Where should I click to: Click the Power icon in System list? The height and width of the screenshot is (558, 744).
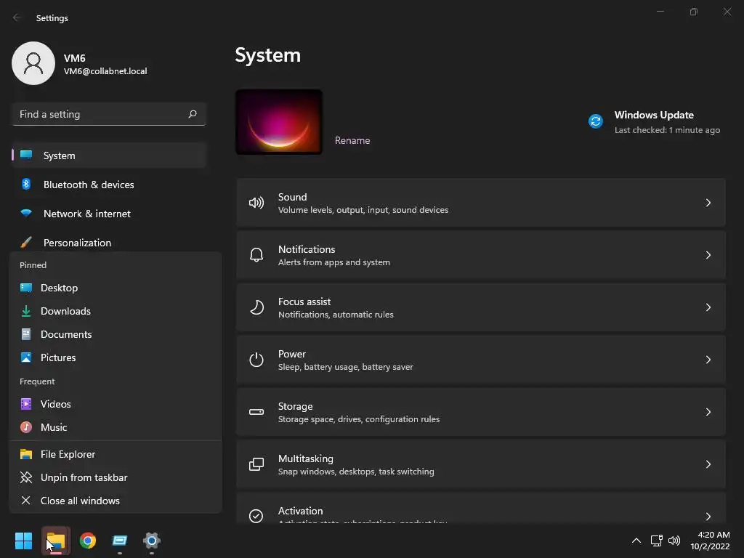pos(256,360)
